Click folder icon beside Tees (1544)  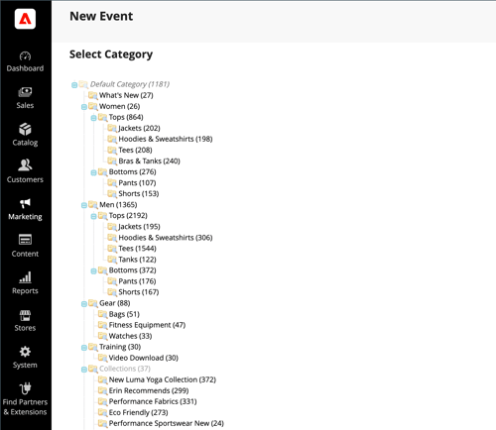coord(112,249)
